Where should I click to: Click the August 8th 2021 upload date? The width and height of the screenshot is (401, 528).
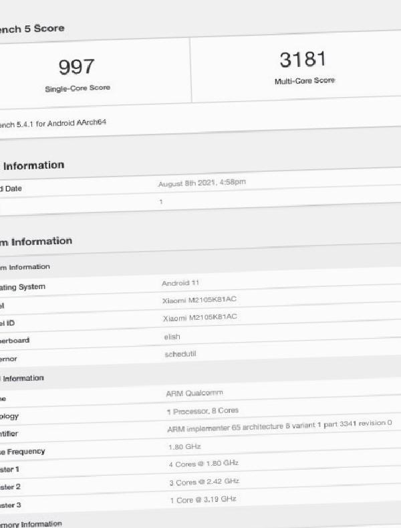click(x=202, y=183)
